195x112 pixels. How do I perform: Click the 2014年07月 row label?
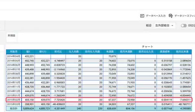tap(13, 69)
